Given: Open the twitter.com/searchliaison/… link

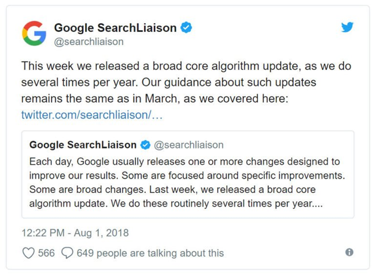Looking at the screenshot, I should [92, 114].
